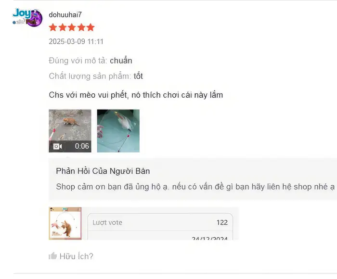Click the fifth rating star
The width and height of the screenshot is (337, 279).
click(91, 27)
